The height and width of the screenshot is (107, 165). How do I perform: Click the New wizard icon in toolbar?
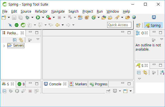pyautogui.click(x=4, y=17)
